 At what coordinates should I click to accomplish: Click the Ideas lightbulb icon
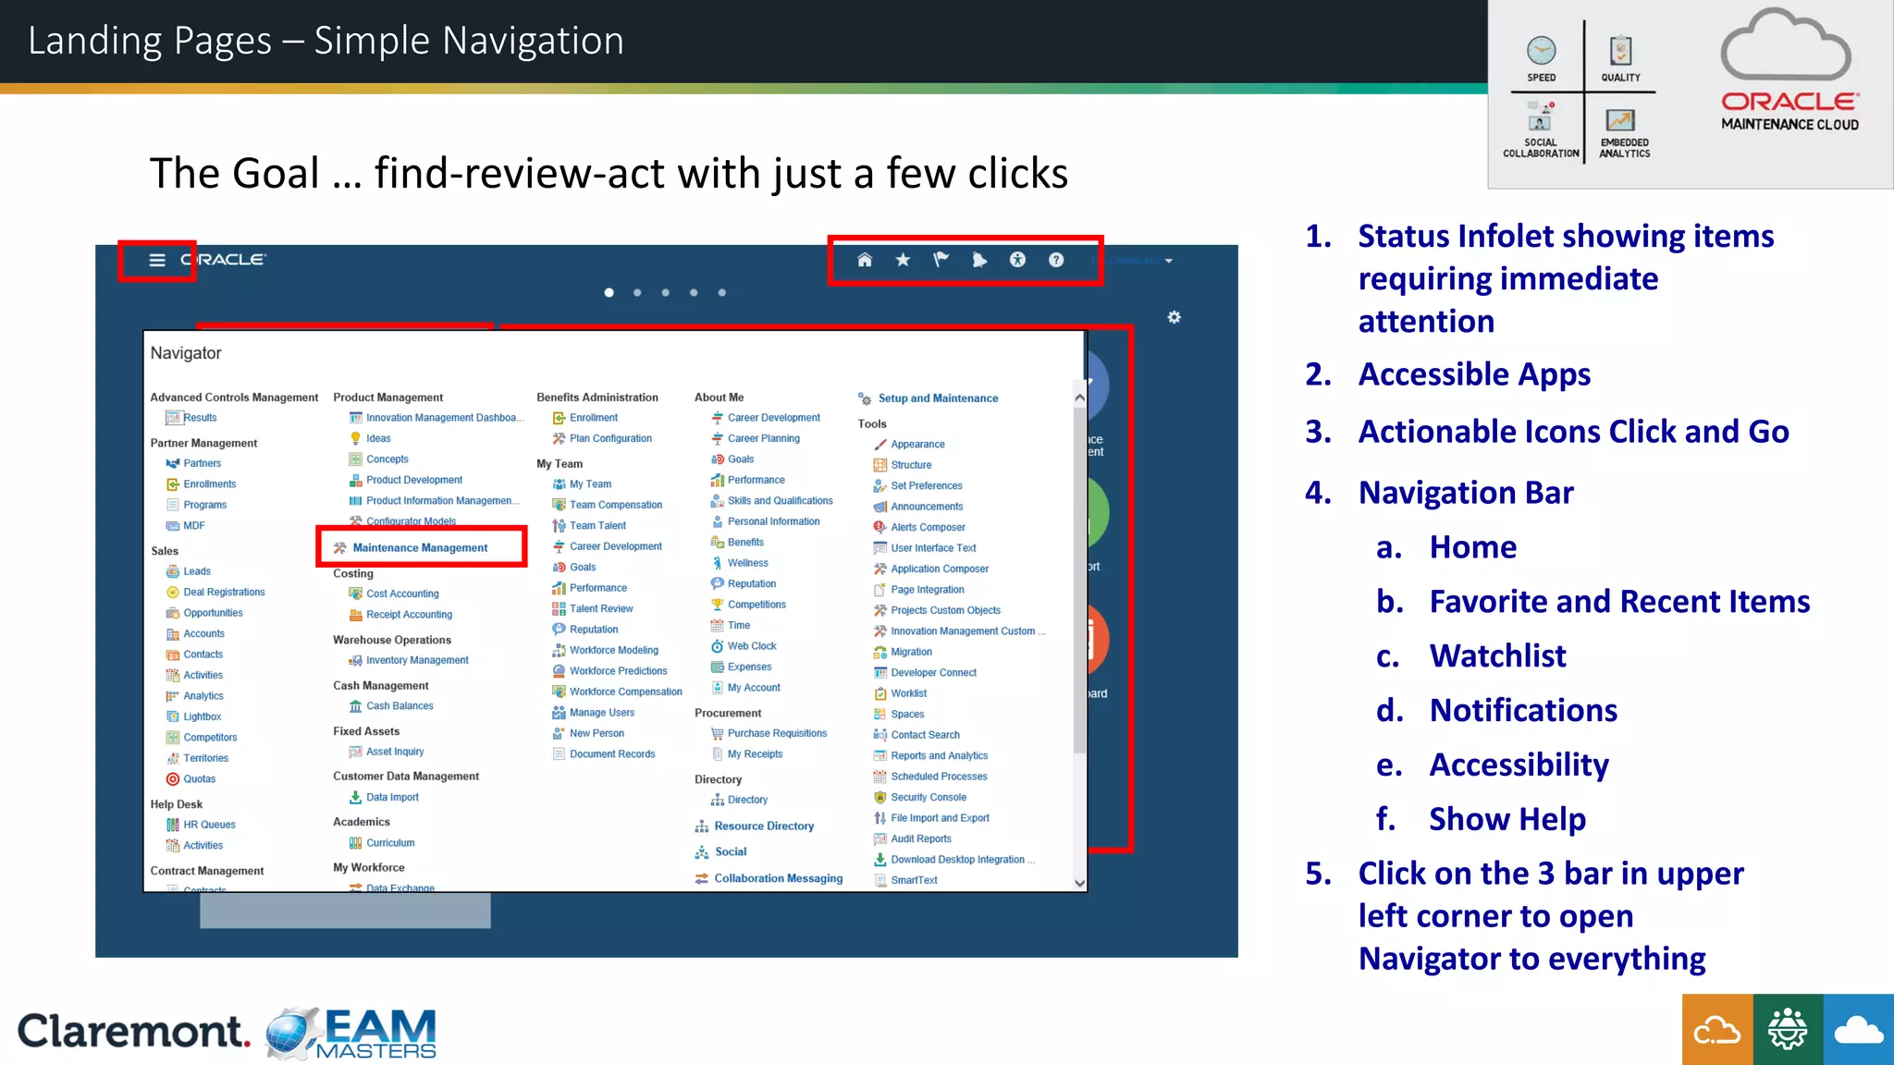[355, 438]
